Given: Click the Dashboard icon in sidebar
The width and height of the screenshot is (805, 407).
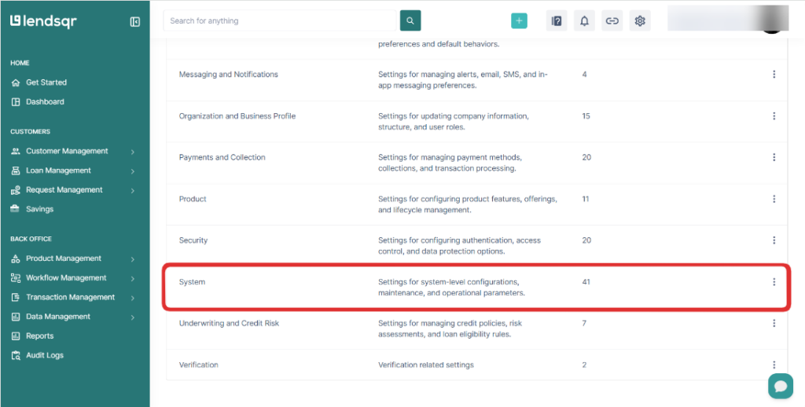Looking at the screenshot, I should [x=16, y=101].
